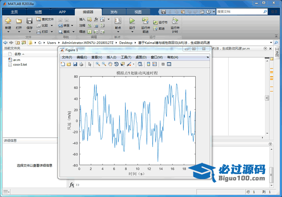Click the editor vertical scrollbar thumb

(x=267, y=98)
